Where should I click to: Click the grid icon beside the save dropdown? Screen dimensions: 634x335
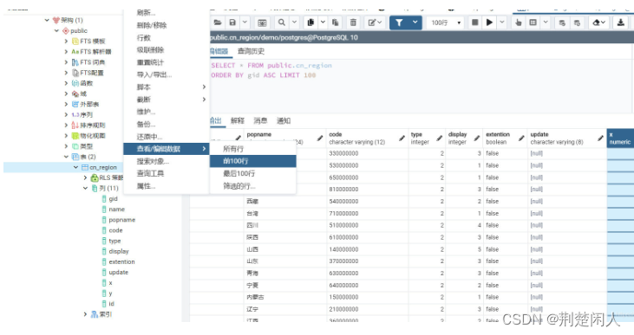coord(262,23)
